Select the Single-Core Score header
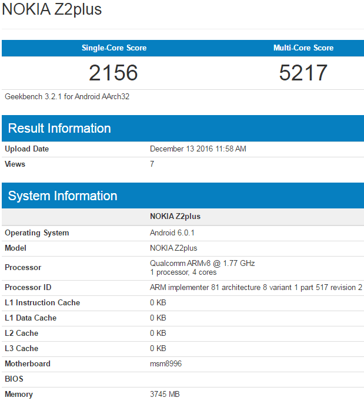 (114, 48)
